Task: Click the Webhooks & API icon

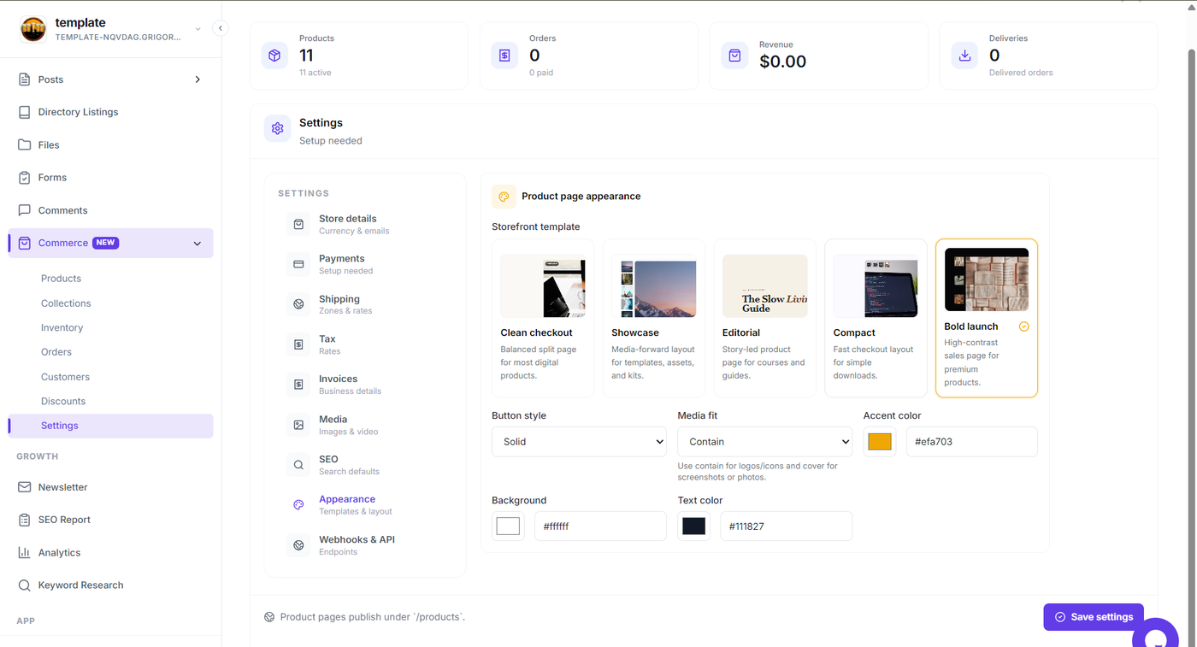Action: click(298, 545)
